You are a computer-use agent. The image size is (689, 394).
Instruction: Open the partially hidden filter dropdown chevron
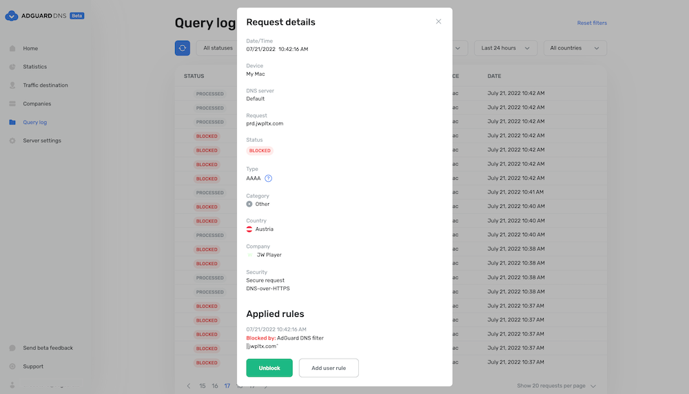tap(458, 48)
